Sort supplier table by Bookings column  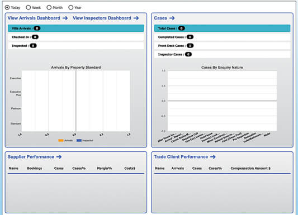(x=35, y=168)
